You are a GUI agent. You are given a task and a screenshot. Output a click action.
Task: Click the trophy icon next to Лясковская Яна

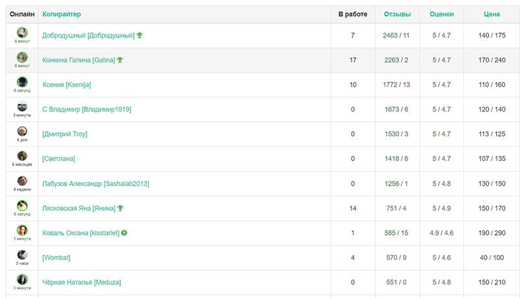pos(120,208)
